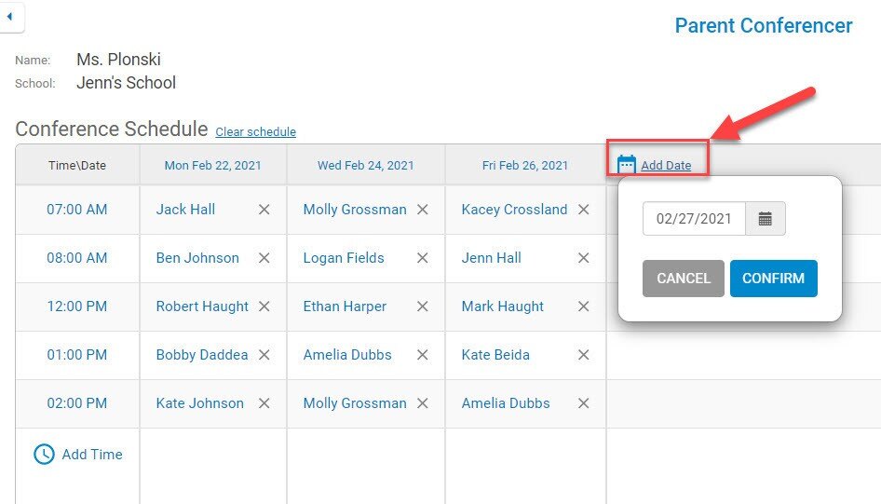Viewport: 881px width, 504px height.
Task: Select the Mon Feb 22, 2021 column header
Action: tap(213, 165)
